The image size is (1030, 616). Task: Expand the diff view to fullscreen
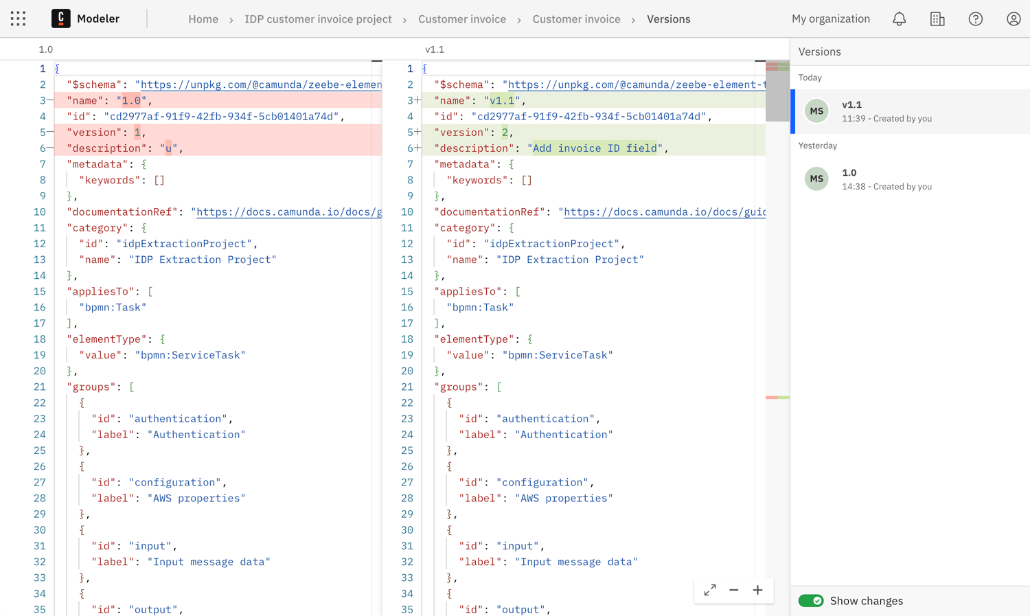click(x=710, y=590)
